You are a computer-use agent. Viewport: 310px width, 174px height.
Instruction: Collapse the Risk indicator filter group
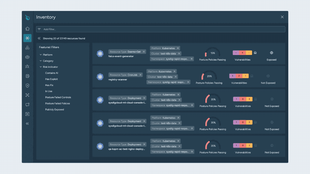(x=49, y=67)
